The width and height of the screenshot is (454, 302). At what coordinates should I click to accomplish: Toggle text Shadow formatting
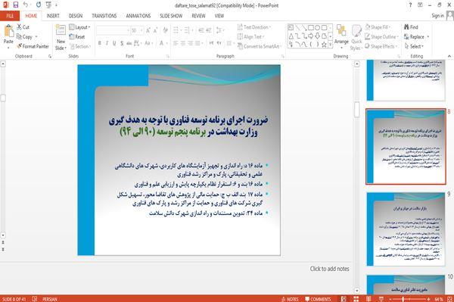(122, 43)
